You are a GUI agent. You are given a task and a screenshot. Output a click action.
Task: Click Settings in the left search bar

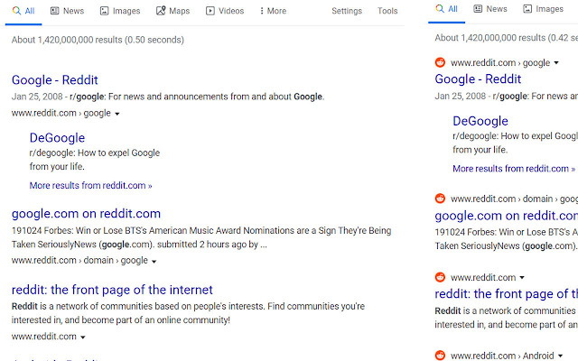347,11
